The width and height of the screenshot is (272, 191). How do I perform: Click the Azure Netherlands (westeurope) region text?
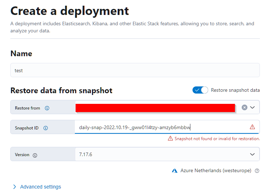216,171
